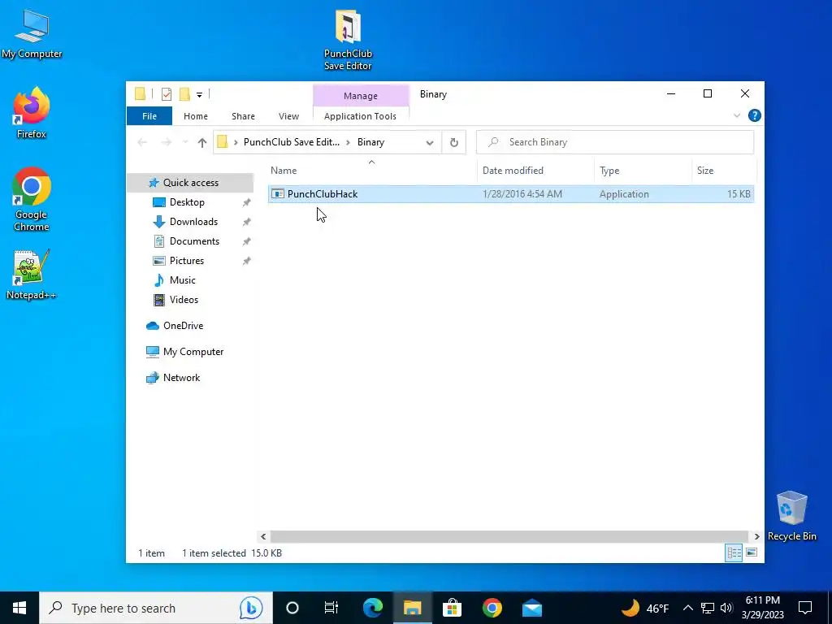Click the Properties quick access toolbar icon

click(167, 94)
